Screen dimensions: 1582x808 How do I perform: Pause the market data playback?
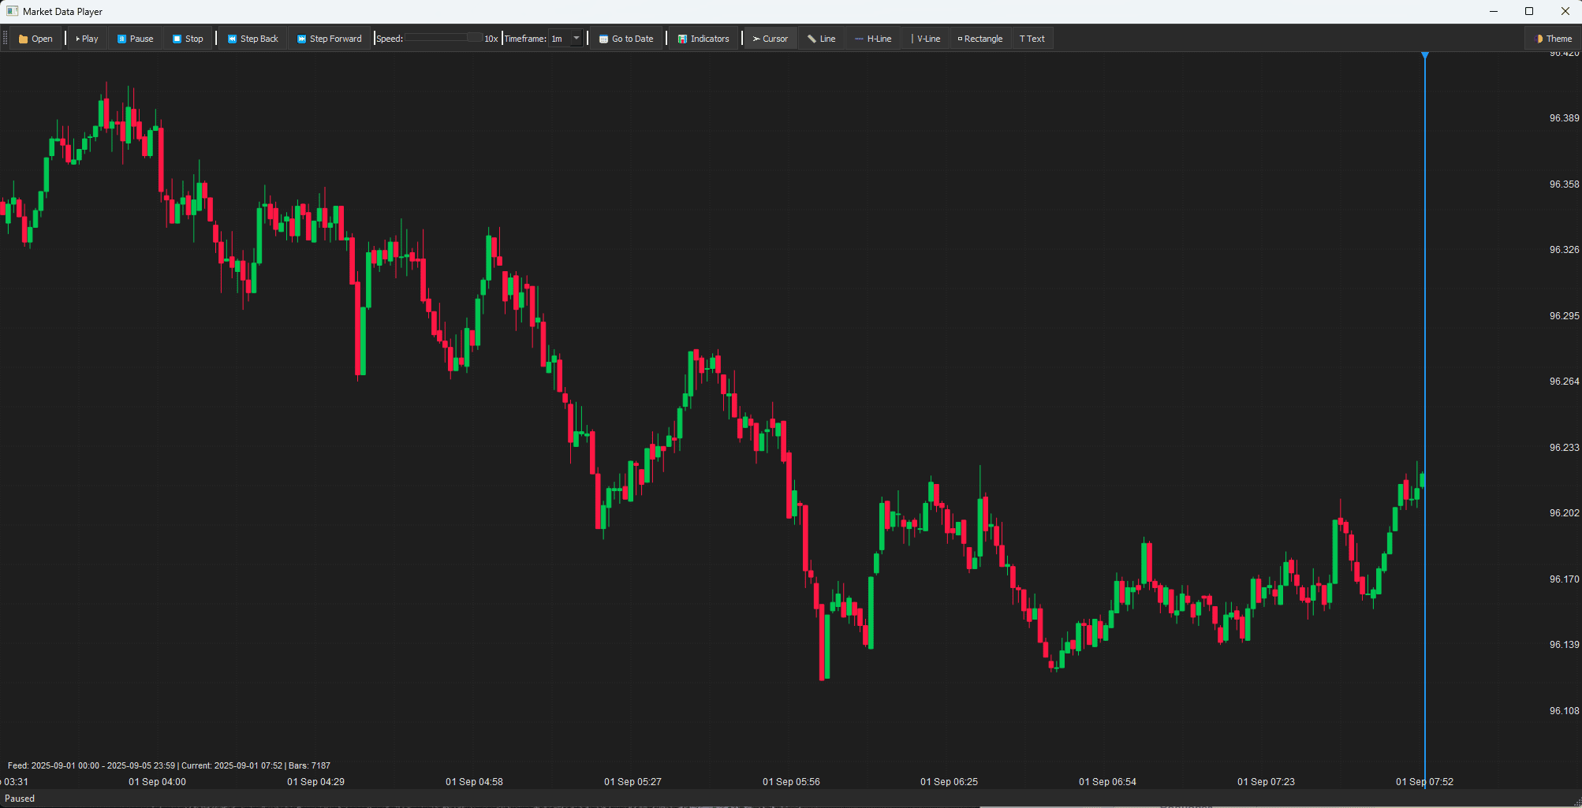(x=135, y=39)
